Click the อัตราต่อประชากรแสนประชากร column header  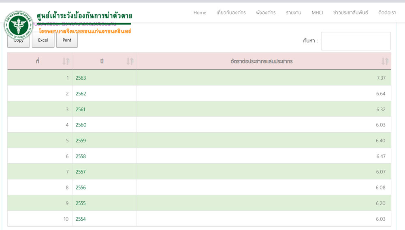tap(264, 61)
